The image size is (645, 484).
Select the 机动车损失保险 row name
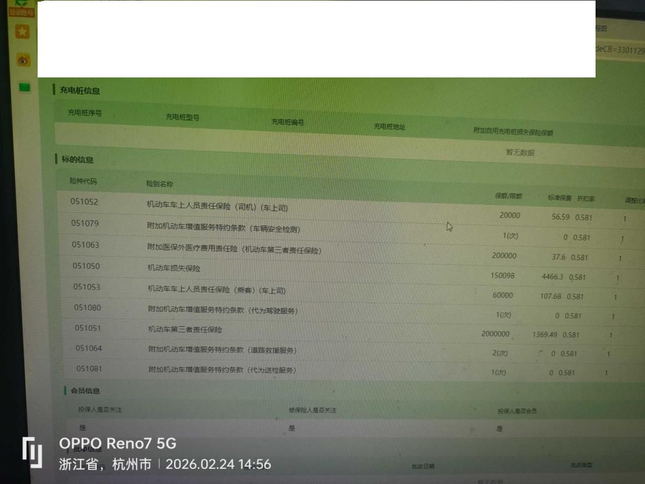[x=174, y=268]
